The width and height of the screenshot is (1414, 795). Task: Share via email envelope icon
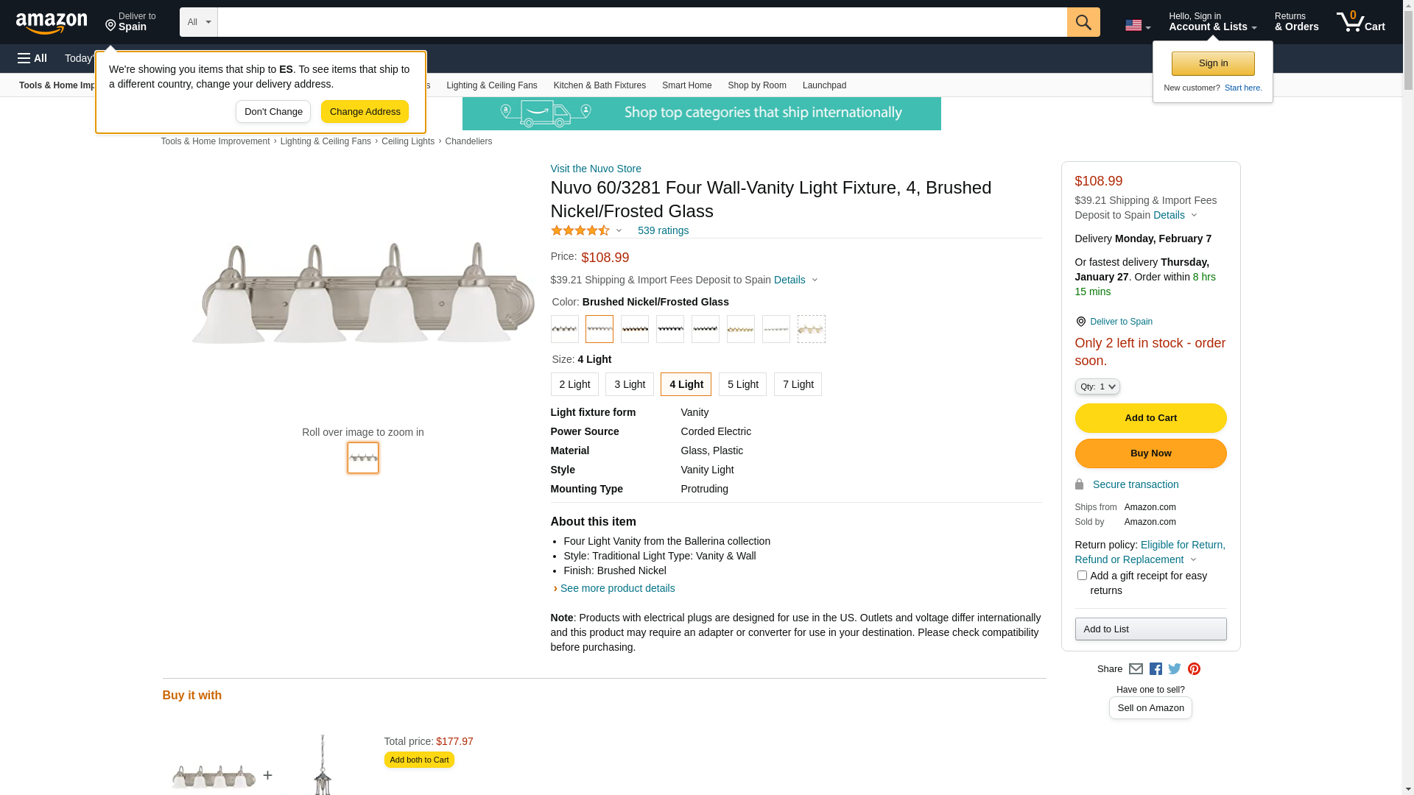(x=1136, y=669)
